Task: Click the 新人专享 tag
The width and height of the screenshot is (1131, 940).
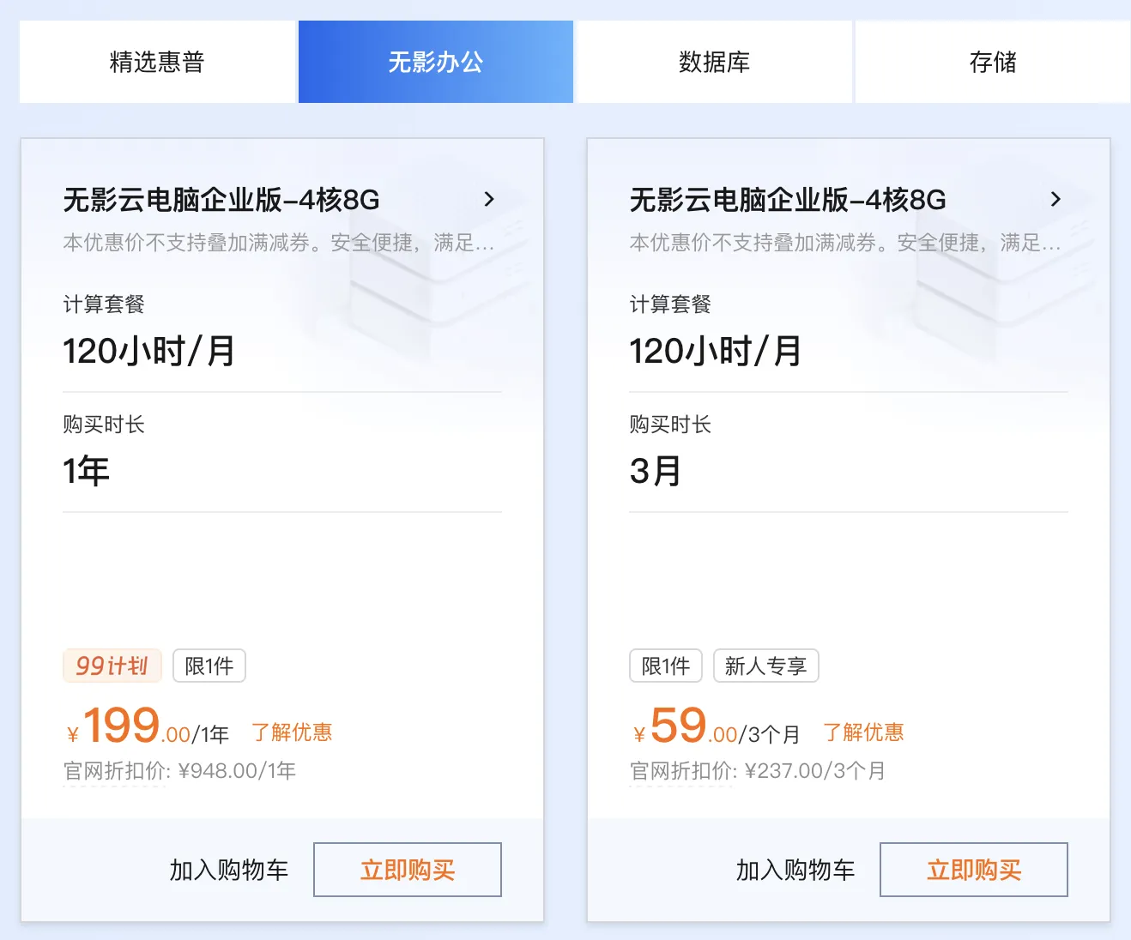Action: 766,666
